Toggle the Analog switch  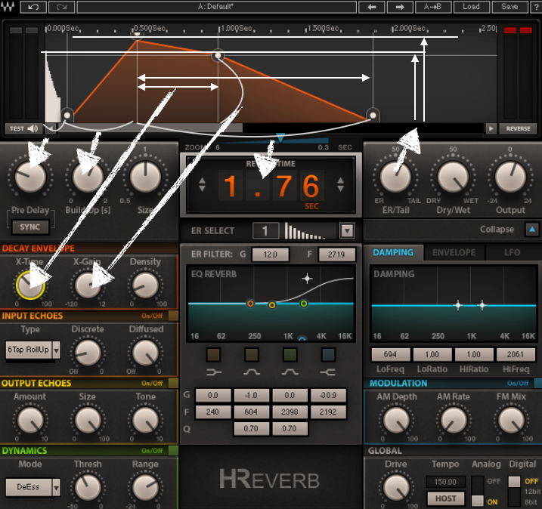478,491
